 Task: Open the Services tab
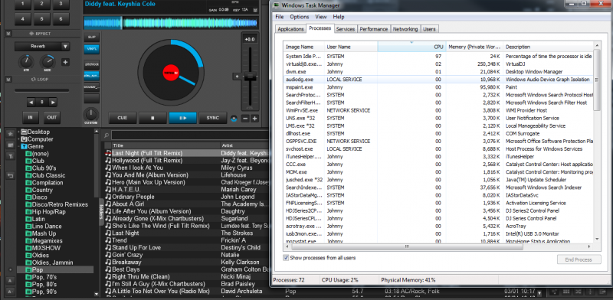(346, 29)
